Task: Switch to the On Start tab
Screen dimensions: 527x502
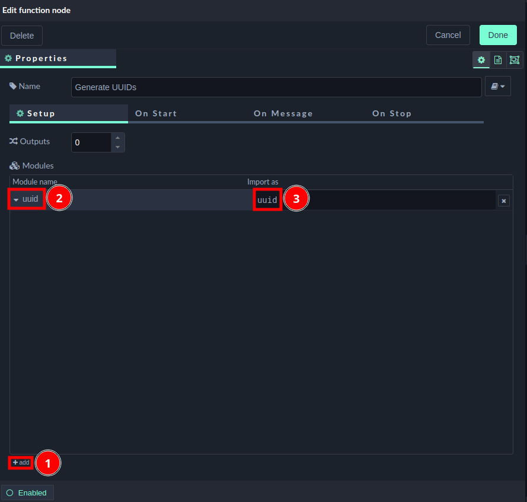Action: [156, 113]
